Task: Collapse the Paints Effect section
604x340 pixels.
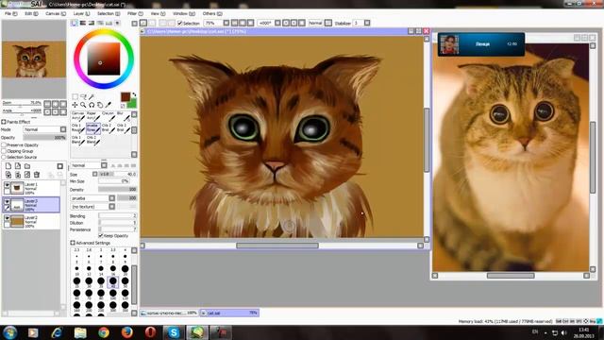Action: (x=4, y=122)
